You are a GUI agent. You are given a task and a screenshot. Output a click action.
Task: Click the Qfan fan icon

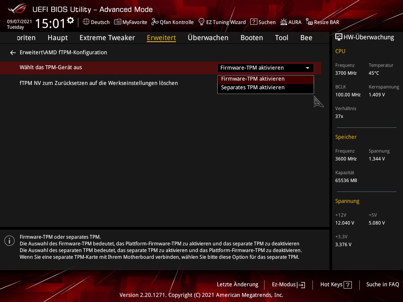tap(155, 22)
